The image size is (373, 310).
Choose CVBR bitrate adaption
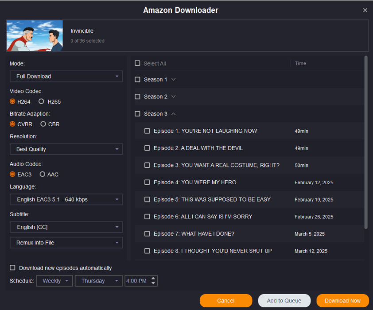(x=12, y=124)
